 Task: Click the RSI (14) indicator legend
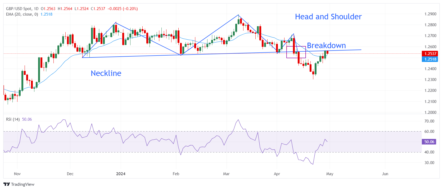tap(13, 119)
